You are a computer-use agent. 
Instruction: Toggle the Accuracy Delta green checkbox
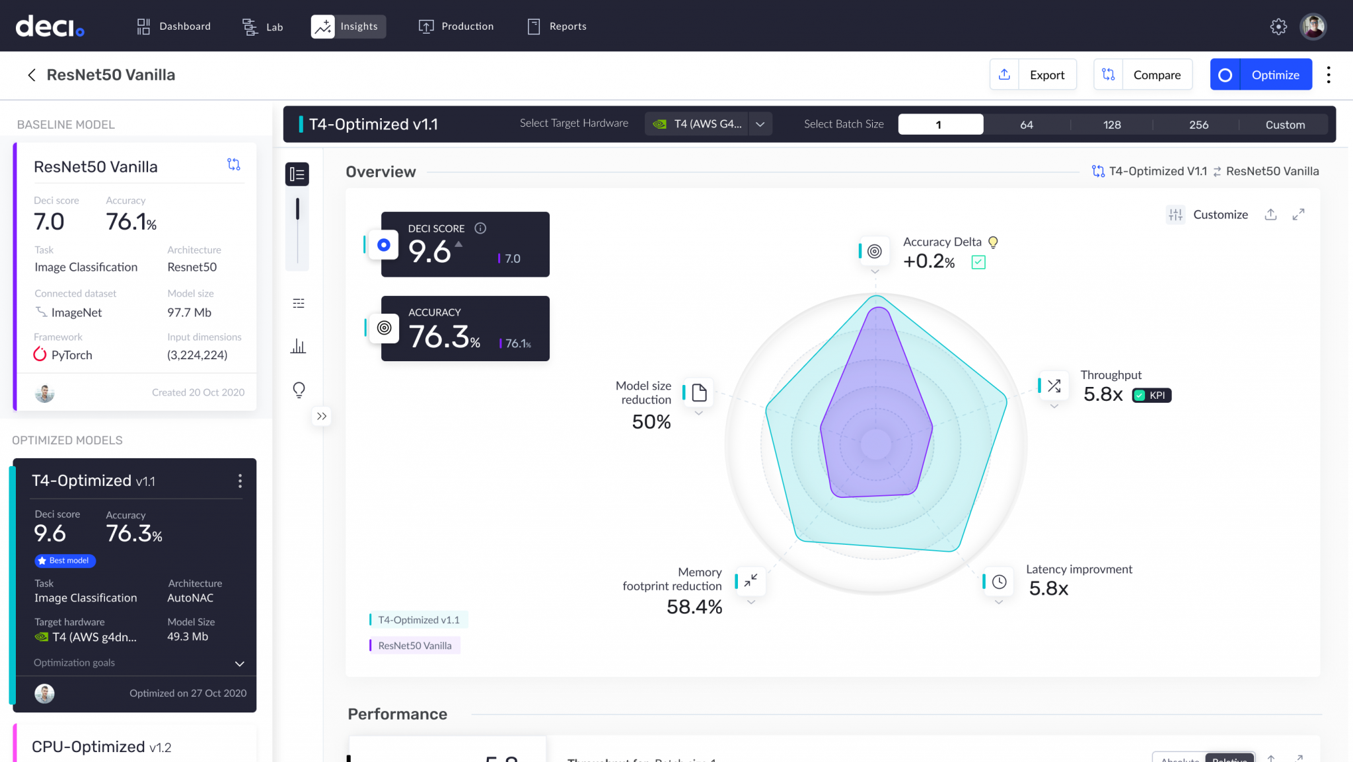point(978,263)
